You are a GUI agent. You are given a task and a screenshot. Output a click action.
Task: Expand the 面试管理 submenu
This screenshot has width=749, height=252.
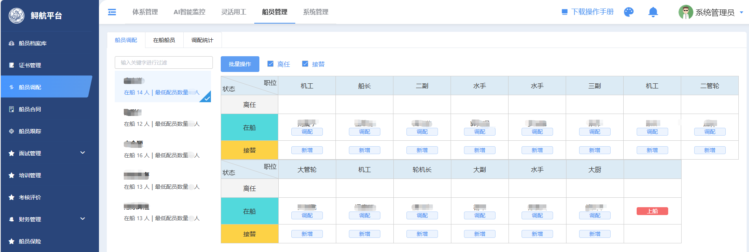(82, 153)
